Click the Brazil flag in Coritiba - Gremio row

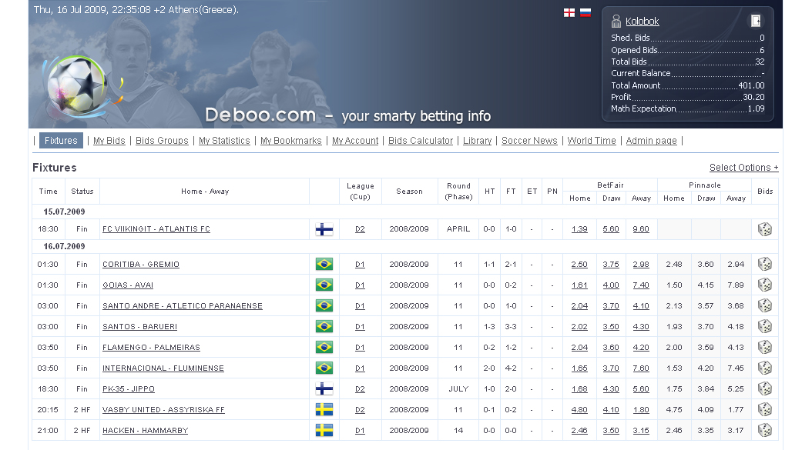coord(324,265)
